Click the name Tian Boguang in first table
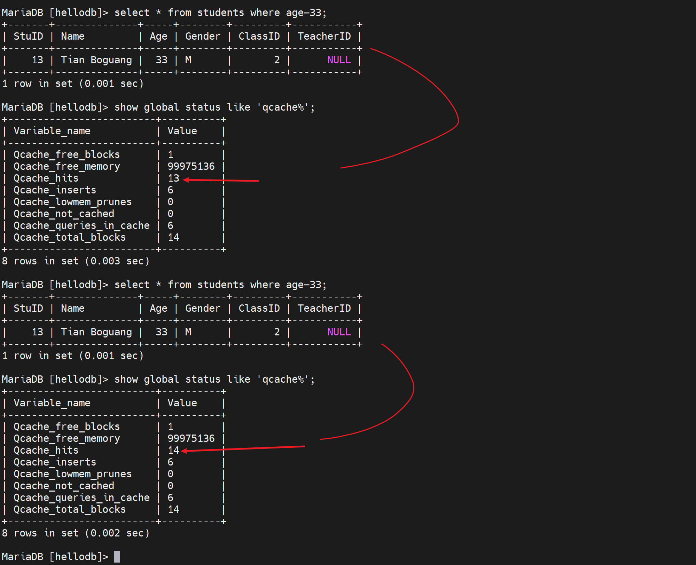Image resolution: width=696 pixels, height=565 pixels. pos(96,60)
